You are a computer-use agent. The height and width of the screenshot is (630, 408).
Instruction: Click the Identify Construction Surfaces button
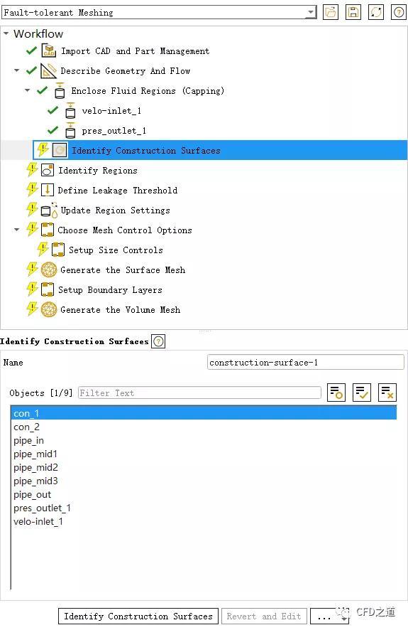tap(138, 616)
